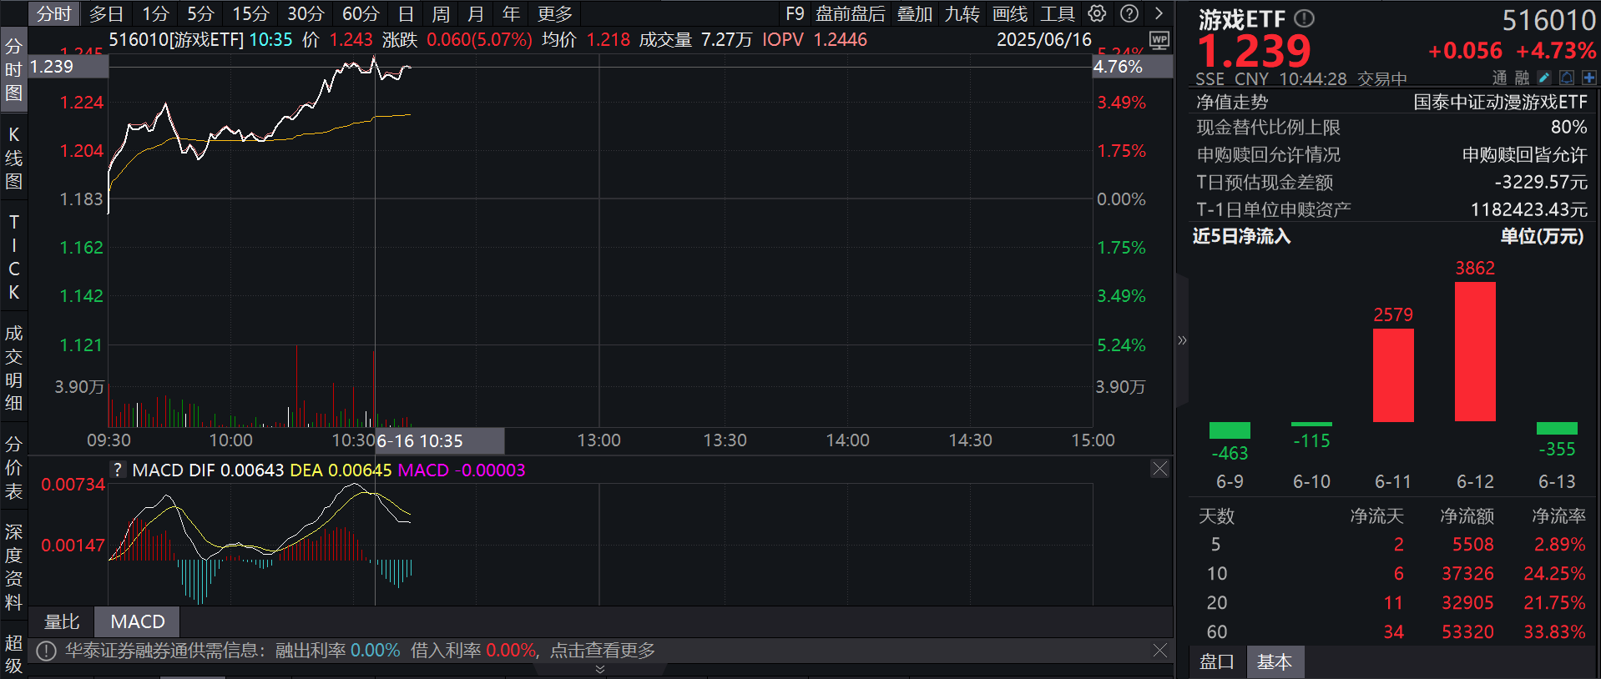Select 分时图 in left sidebar
The width and height of the screenshot is (1601, 679).
pyautogui.click(x=13, y=69)
